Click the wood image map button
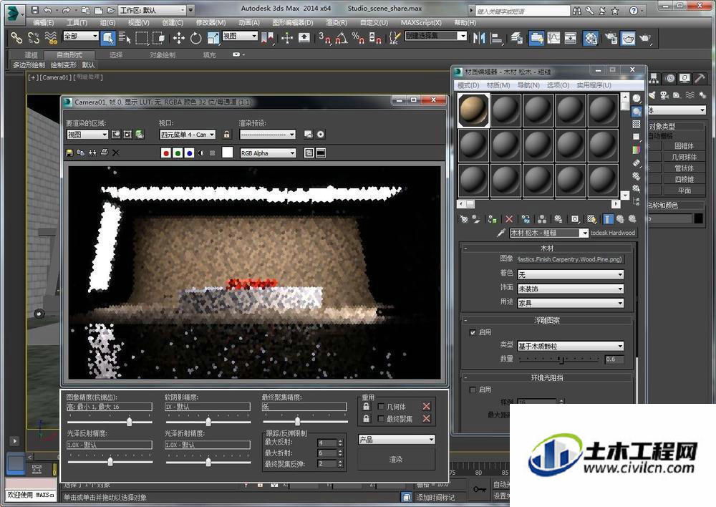 coord(571,259)
